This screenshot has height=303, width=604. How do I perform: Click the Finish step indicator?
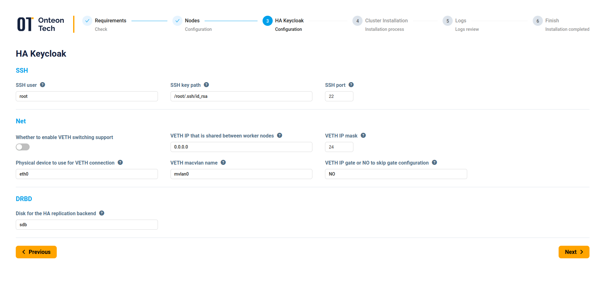coord(537,21)
